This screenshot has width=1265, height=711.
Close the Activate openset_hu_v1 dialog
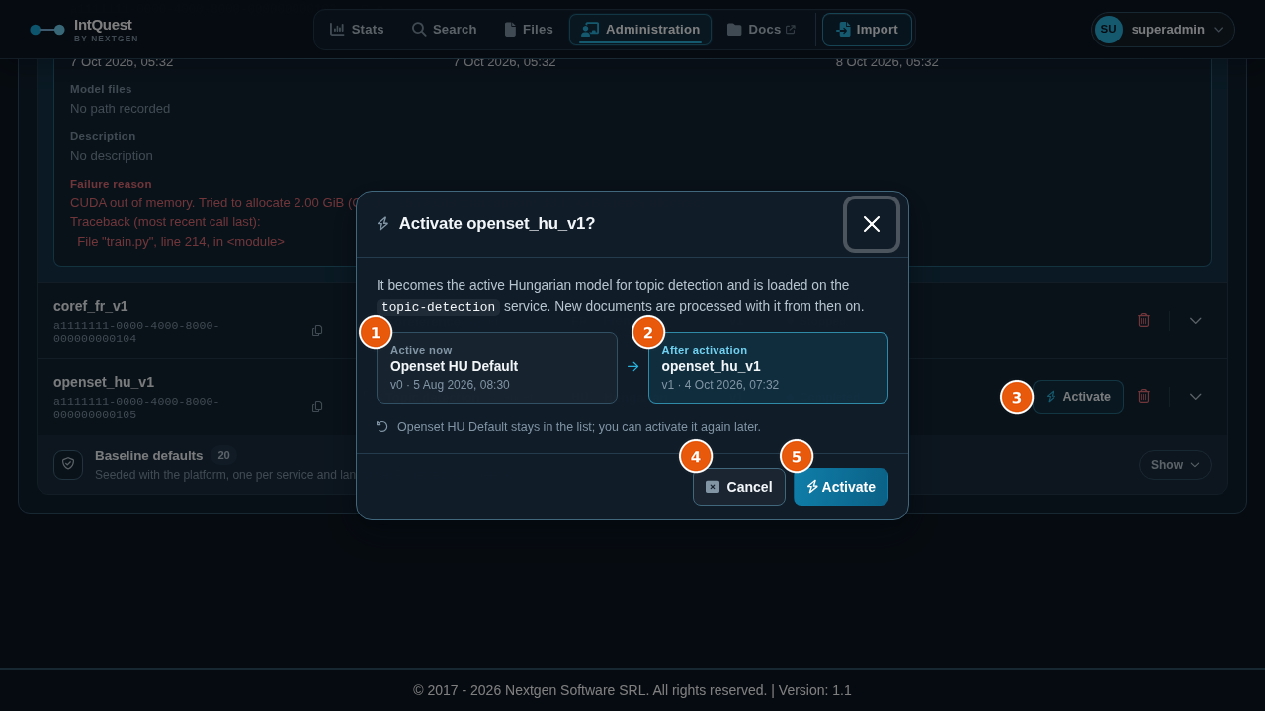click(872, 224)
